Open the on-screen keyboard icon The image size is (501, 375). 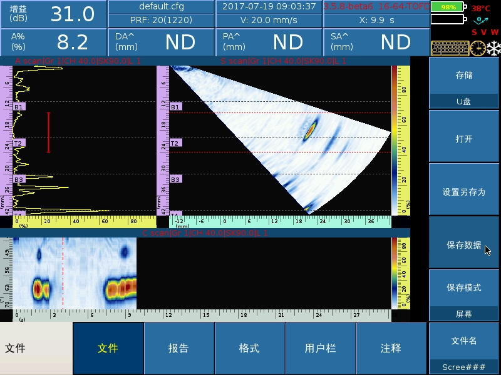pos(450,48)
